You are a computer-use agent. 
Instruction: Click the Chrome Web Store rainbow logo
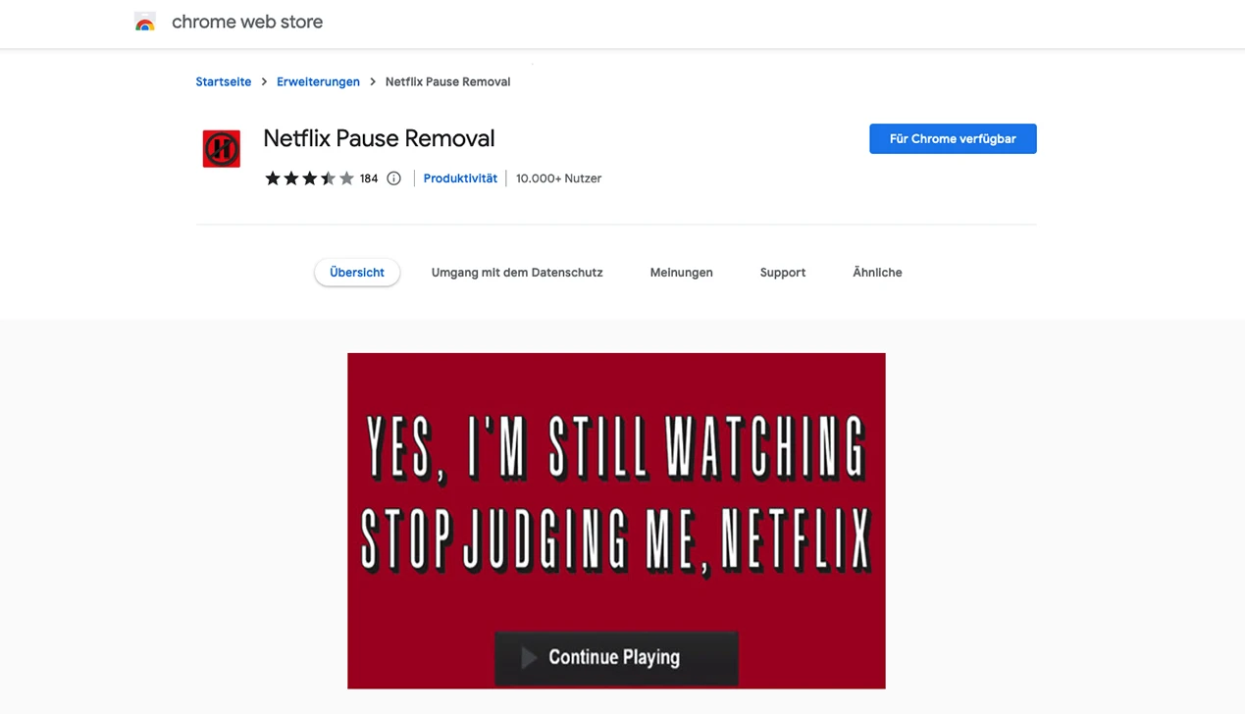click(145, 23)
